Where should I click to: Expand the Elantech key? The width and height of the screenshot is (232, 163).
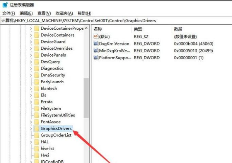point(31,89)
